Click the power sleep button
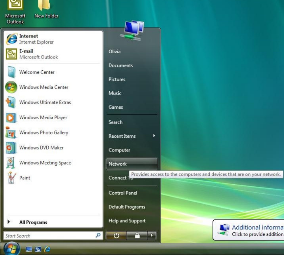The height and width of the screenshot is (255, 284). [116, 235]
